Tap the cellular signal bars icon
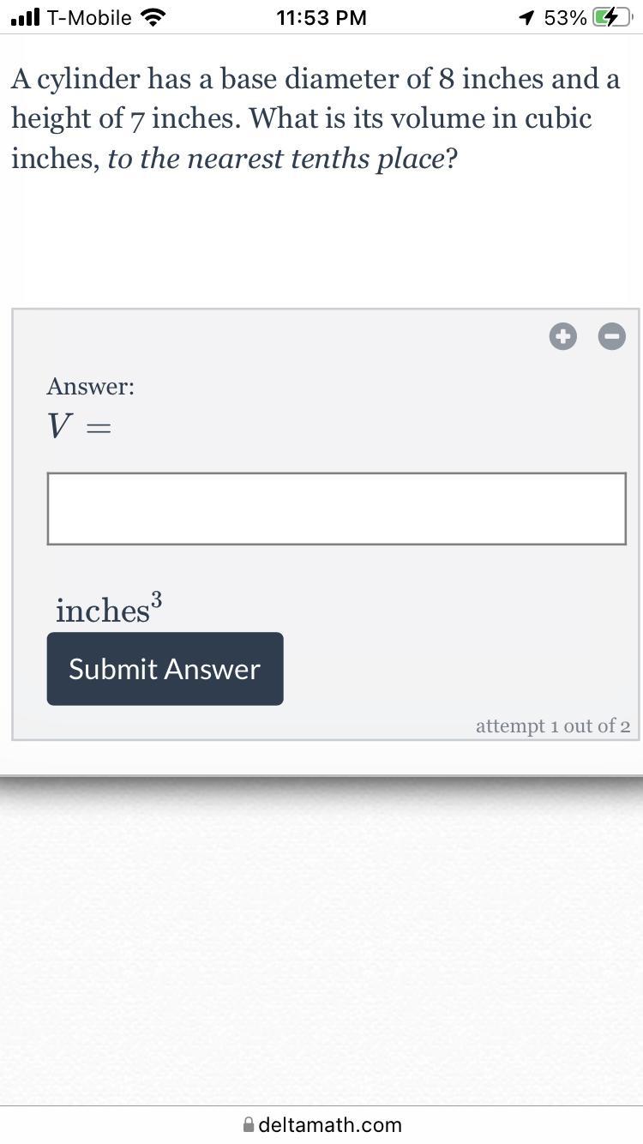Image resolution: width=643 pixels, height=1144 pixels. pyautogui.click(x=25, y=17)
